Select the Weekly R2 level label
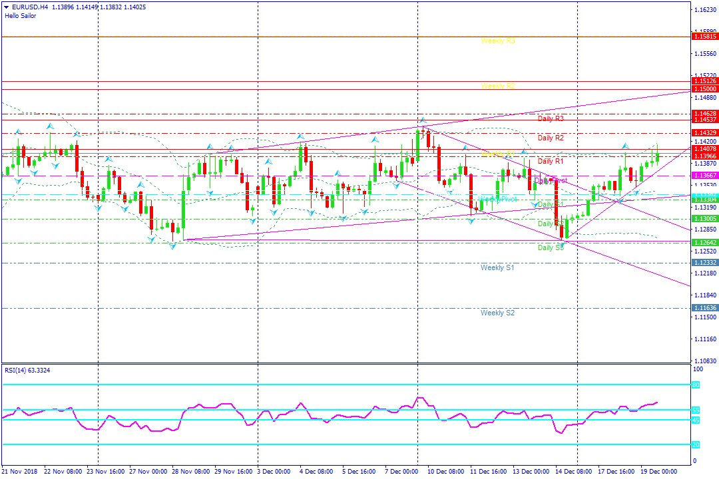 [498, 86]
